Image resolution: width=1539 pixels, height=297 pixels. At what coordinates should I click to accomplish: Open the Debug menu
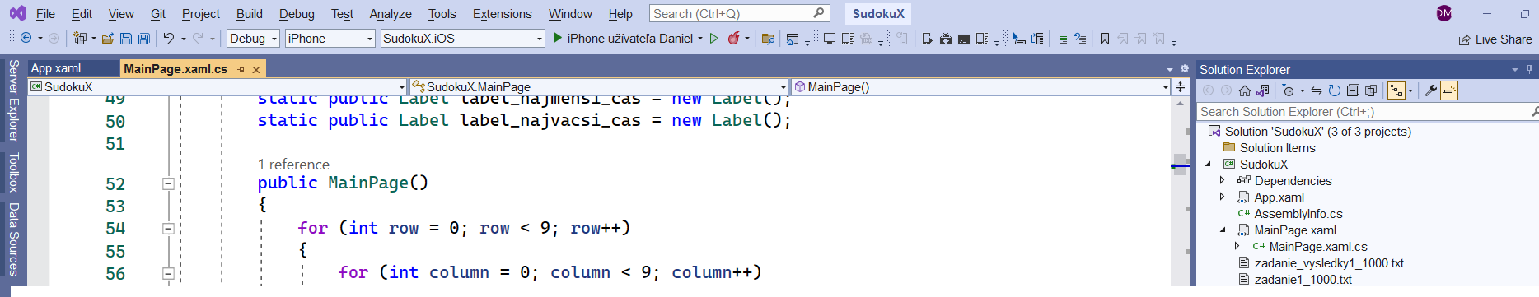coord(297,14)
